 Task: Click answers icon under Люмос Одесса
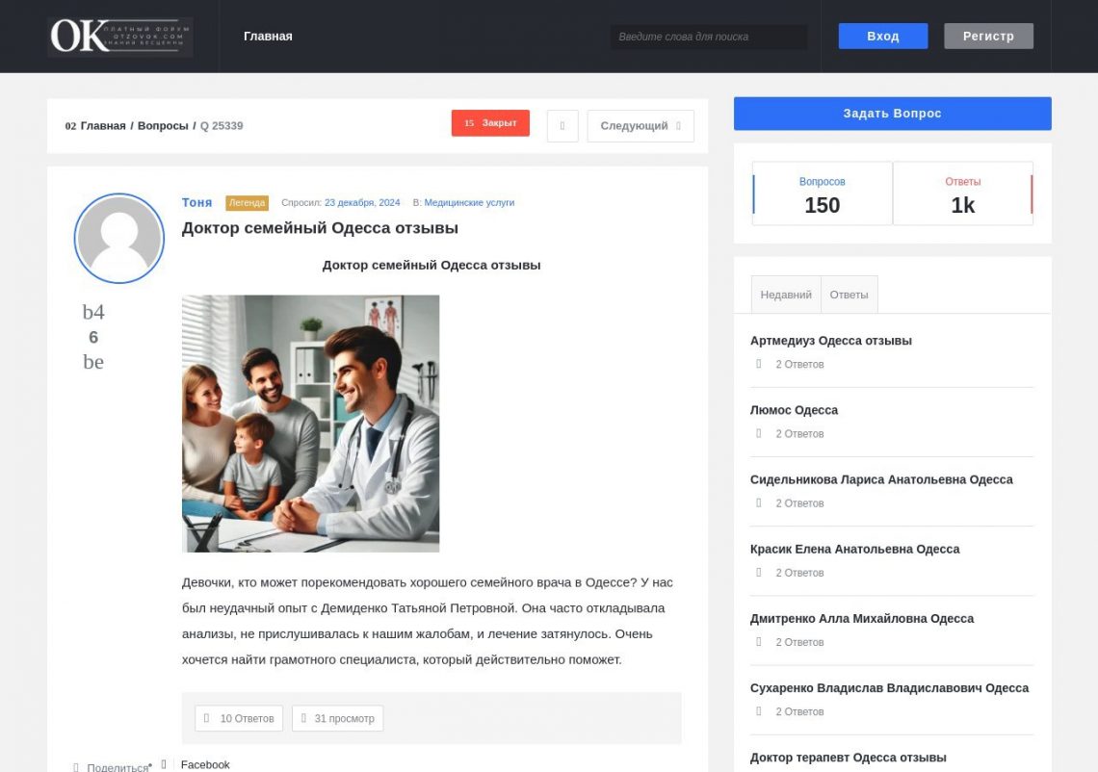click(x=758, y=433)
